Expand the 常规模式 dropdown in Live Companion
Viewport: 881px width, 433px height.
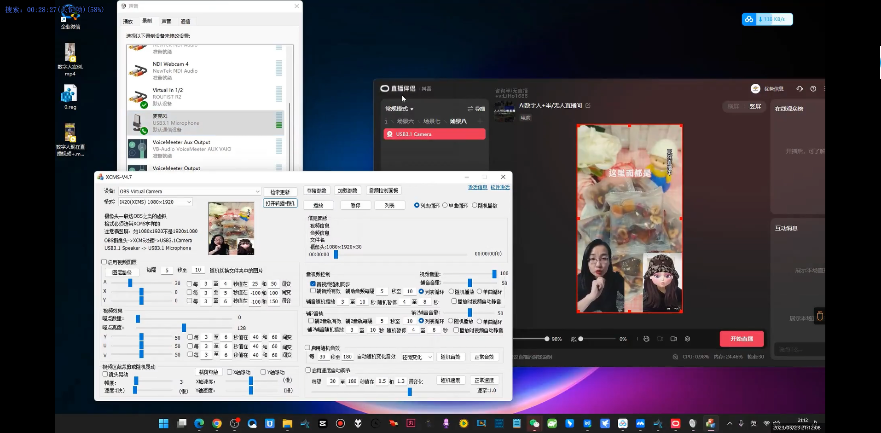click(399, 109)
